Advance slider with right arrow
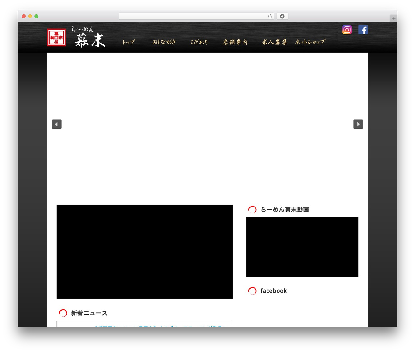The height and width of the screenshot is (352, 415). coord(358,124)
